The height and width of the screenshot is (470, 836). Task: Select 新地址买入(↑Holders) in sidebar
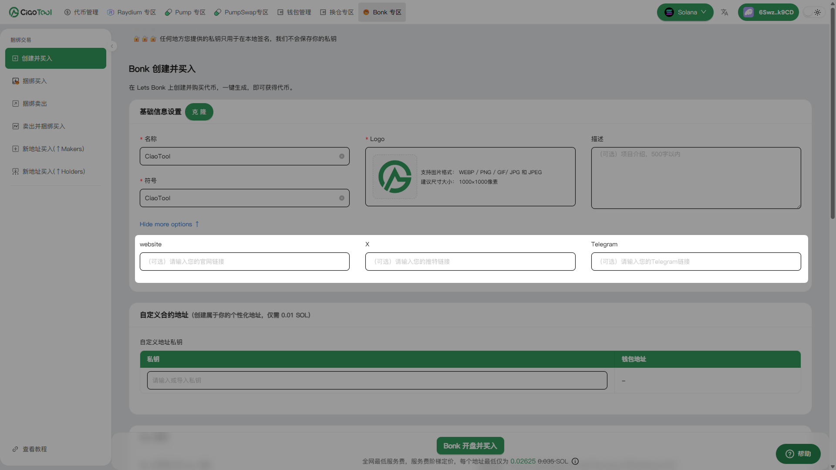(56, 171)
